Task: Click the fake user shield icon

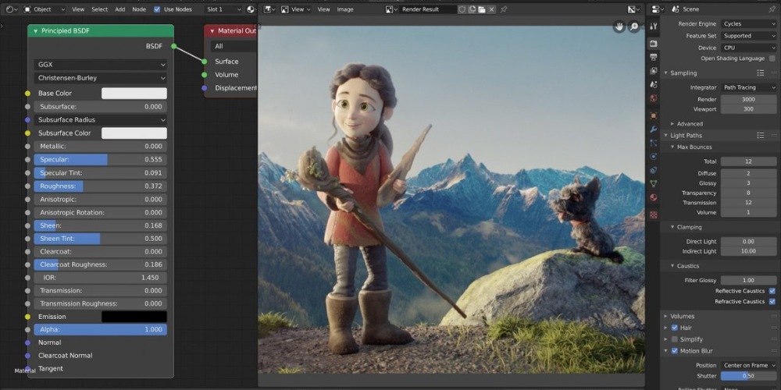Action: (x=462, y=9)
